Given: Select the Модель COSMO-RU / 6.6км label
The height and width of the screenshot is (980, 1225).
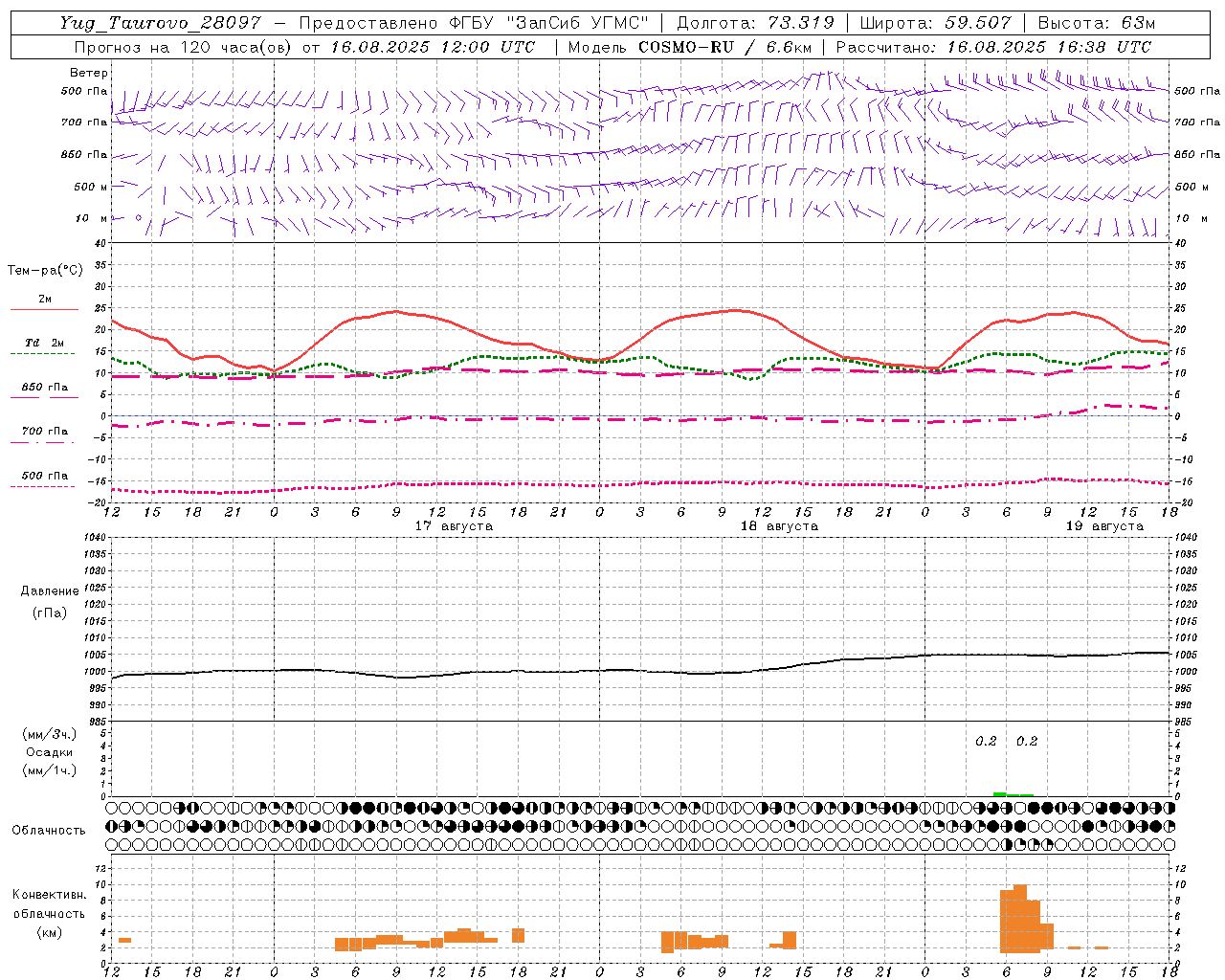Looking at the screenshot, I should tap(690, 47).
